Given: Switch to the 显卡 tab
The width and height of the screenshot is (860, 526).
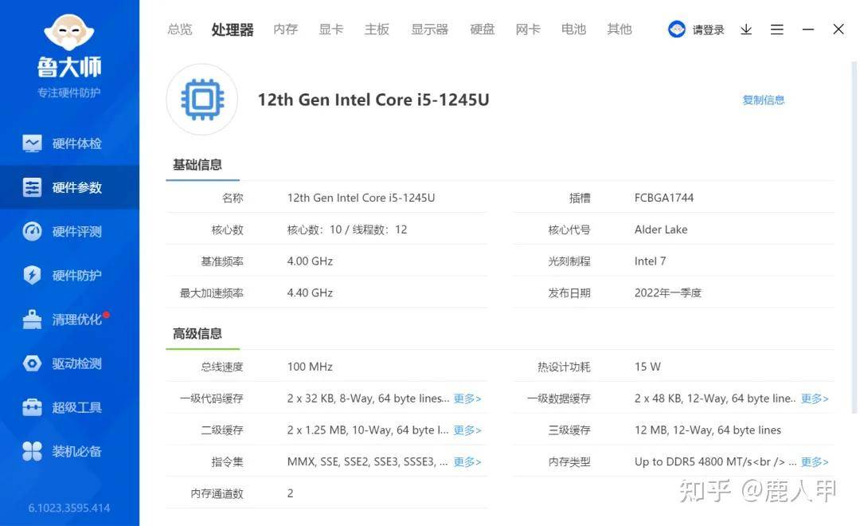Looking at the screenshot, I should click(330, 29).
